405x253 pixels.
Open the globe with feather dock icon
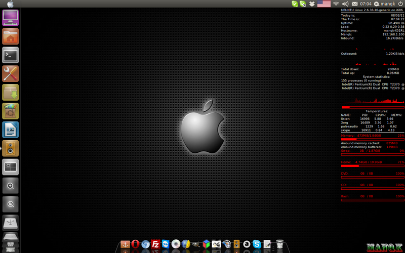(x=186, y=244)
